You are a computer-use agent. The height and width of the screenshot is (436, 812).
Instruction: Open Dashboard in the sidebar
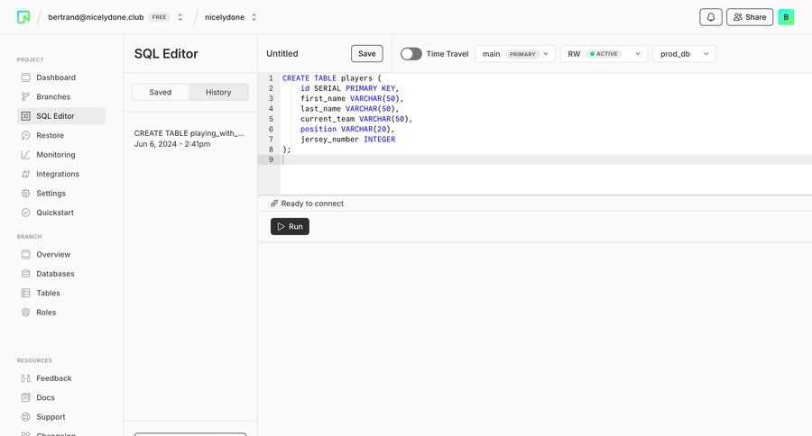(x=61, y=77)
